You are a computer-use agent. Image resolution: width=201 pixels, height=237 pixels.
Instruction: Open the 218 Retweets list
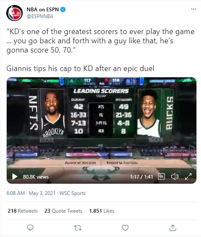point(23,211)
